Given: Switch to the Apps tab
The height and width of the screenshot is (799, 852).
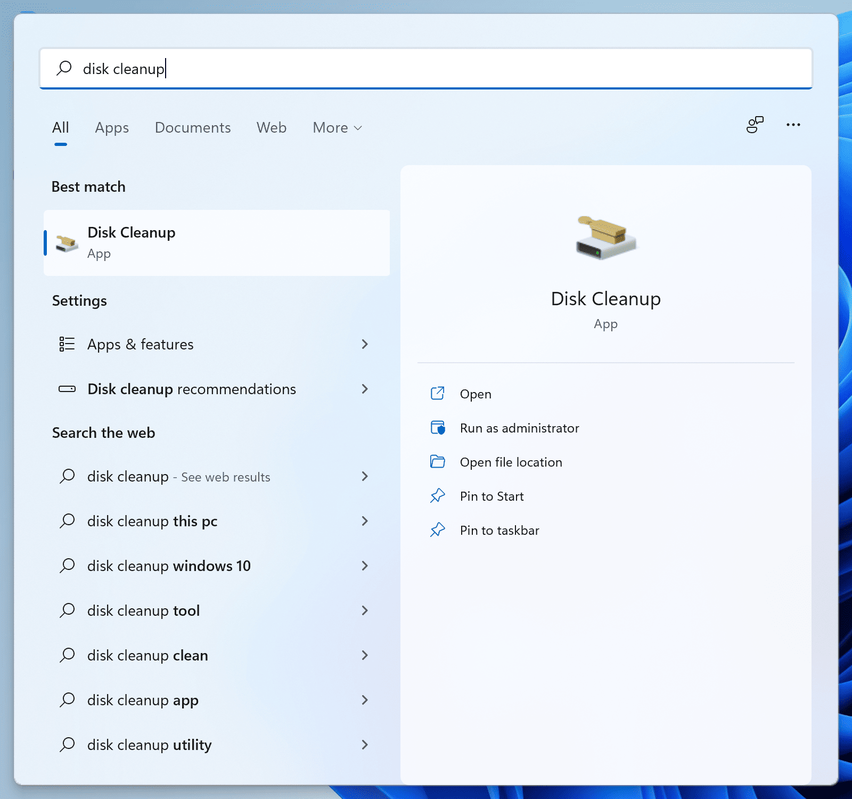Looking at the screenshot, I should (x=112, y=128).
